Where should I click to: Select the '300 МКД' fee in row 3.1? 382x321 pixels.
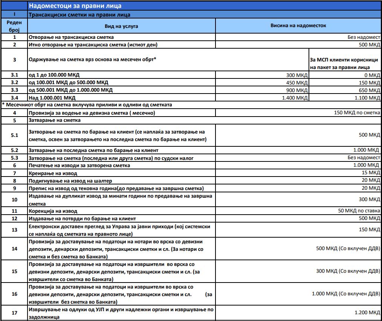pos(297,75)
